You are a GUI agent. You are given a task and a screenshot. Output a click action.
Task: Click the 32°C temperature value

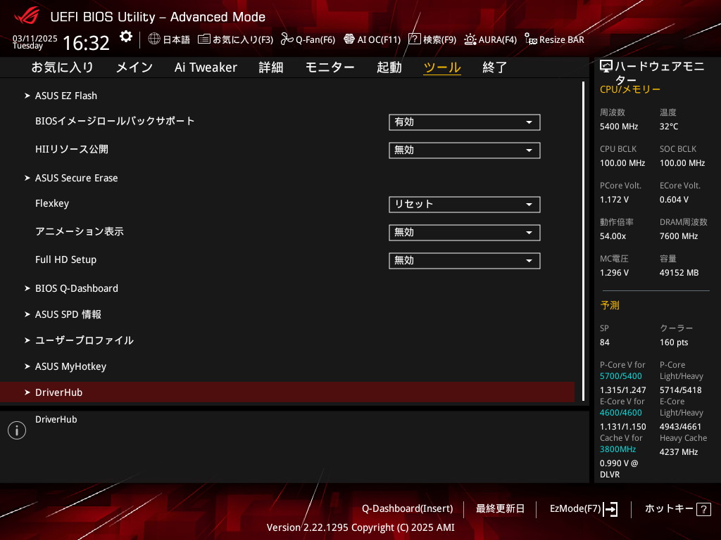669,127
